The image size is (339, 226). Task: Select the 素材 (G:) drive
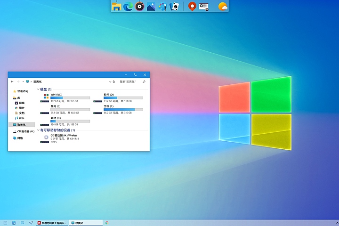(65, 121)
